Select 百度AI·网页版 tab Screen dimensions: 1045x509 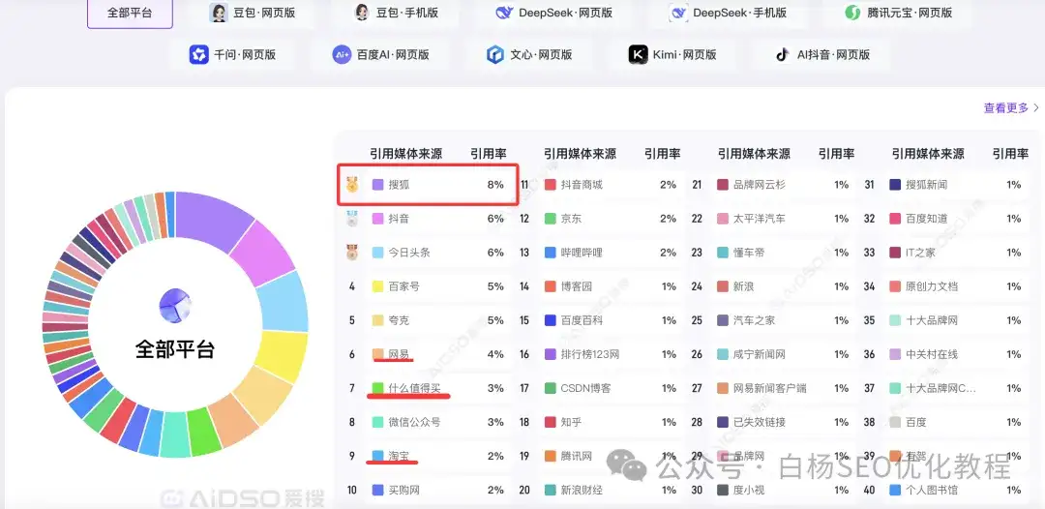click(x=380, y=54)
